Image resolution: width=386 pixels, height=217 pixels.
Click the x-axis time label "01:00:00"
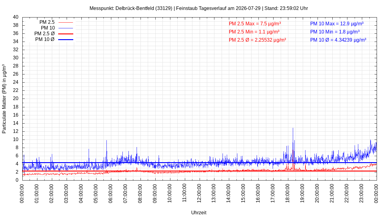pyautogui.click(x=37, y=193)
